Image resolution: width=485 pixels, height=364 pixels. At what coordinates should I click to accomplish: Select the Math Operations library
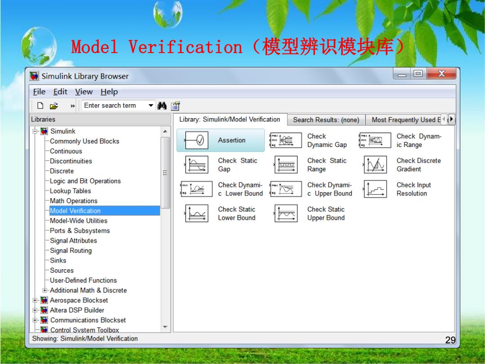click(74, 201)
